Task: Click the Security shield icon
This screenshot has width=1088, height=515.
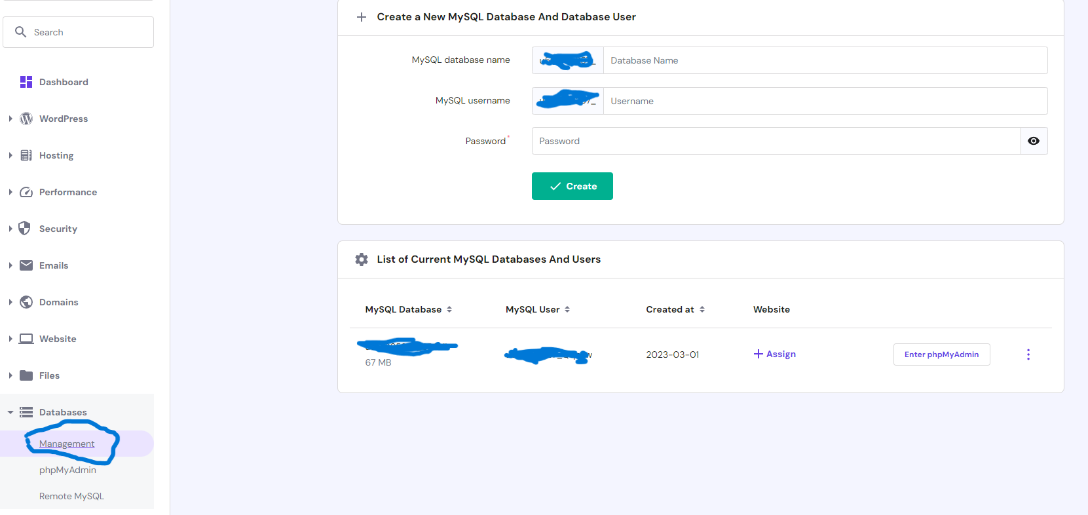Action: 25,228
